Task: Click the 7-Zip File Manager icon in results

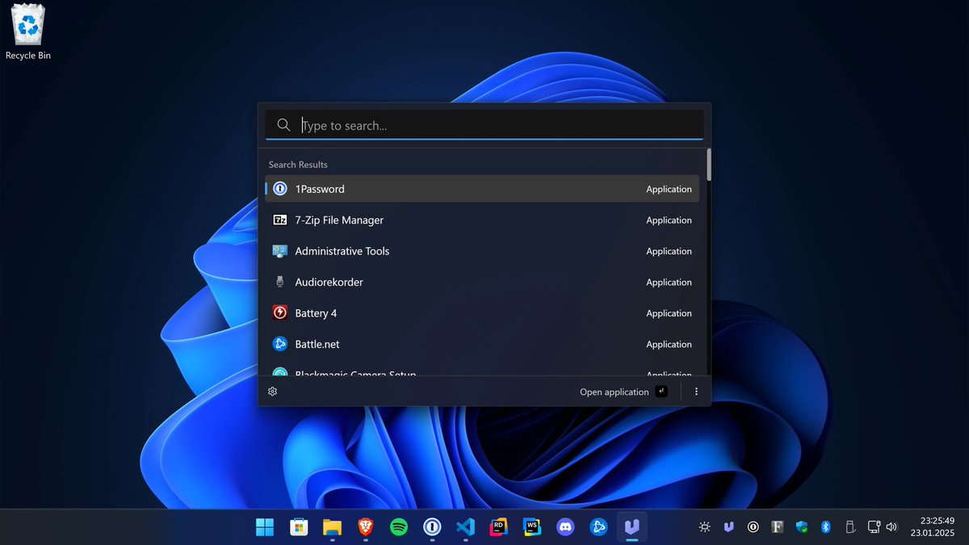Action: point(280,220)
